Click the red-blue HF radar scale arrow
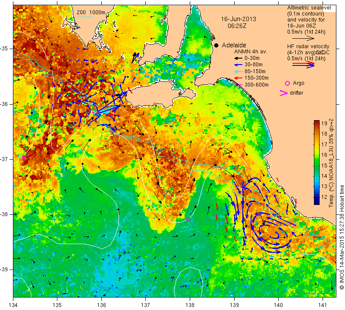The width and height of the screenshot is (345, 310). pyautogui.click(x=303, y=64)
